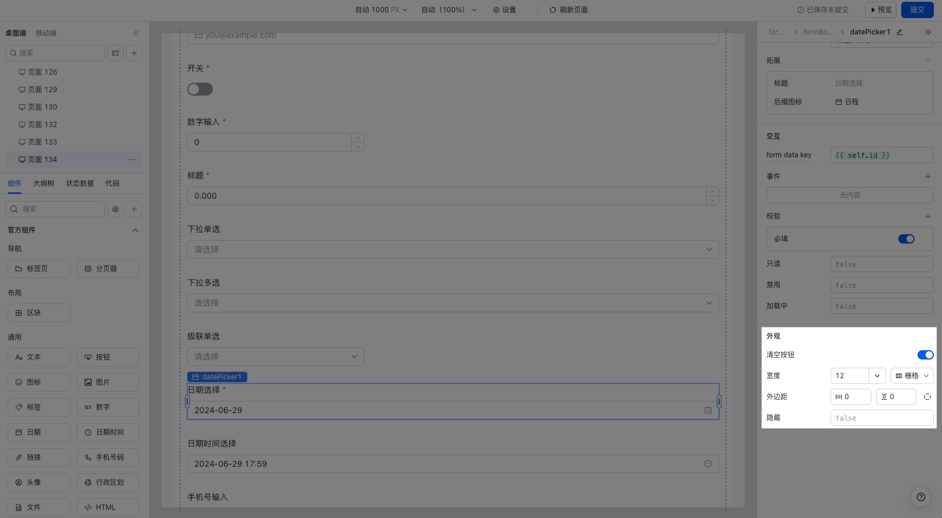Select the HTML component
The width and height of the screenshot is (942, 518).
click(108, 508)
